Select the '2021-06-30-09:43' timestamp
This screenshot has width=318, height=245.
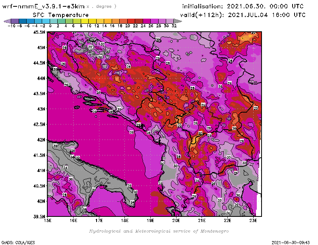[291, 243]
